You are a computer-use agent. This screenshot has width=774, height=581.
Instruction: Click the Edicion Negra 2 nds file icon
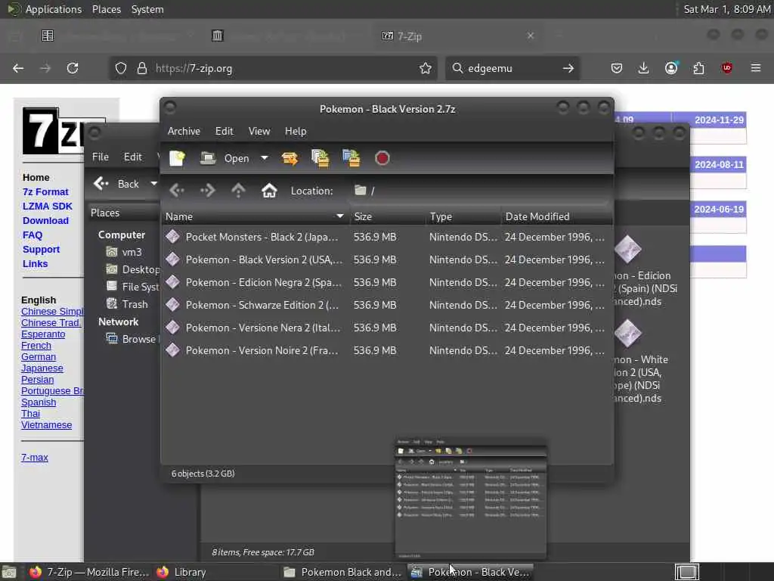[x=628, y=249]
